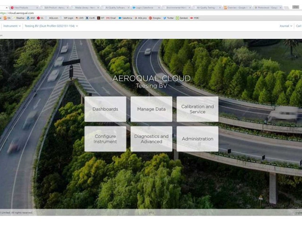Expand the Journal dropdown menu

point(286,26)
